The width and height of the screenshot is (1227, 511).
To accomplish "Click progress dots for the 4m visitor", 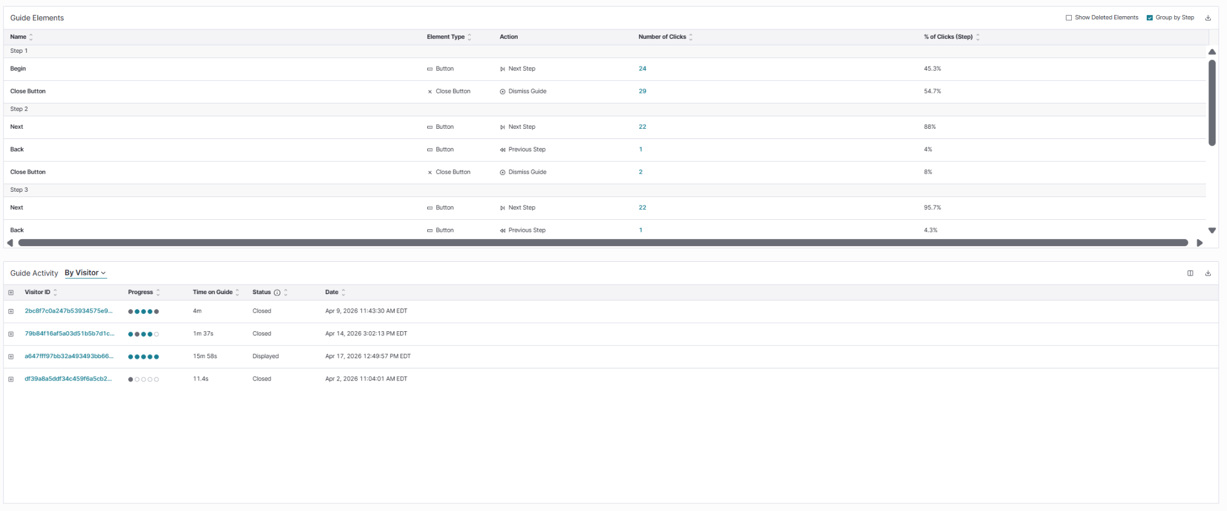I will coord(143,312).
